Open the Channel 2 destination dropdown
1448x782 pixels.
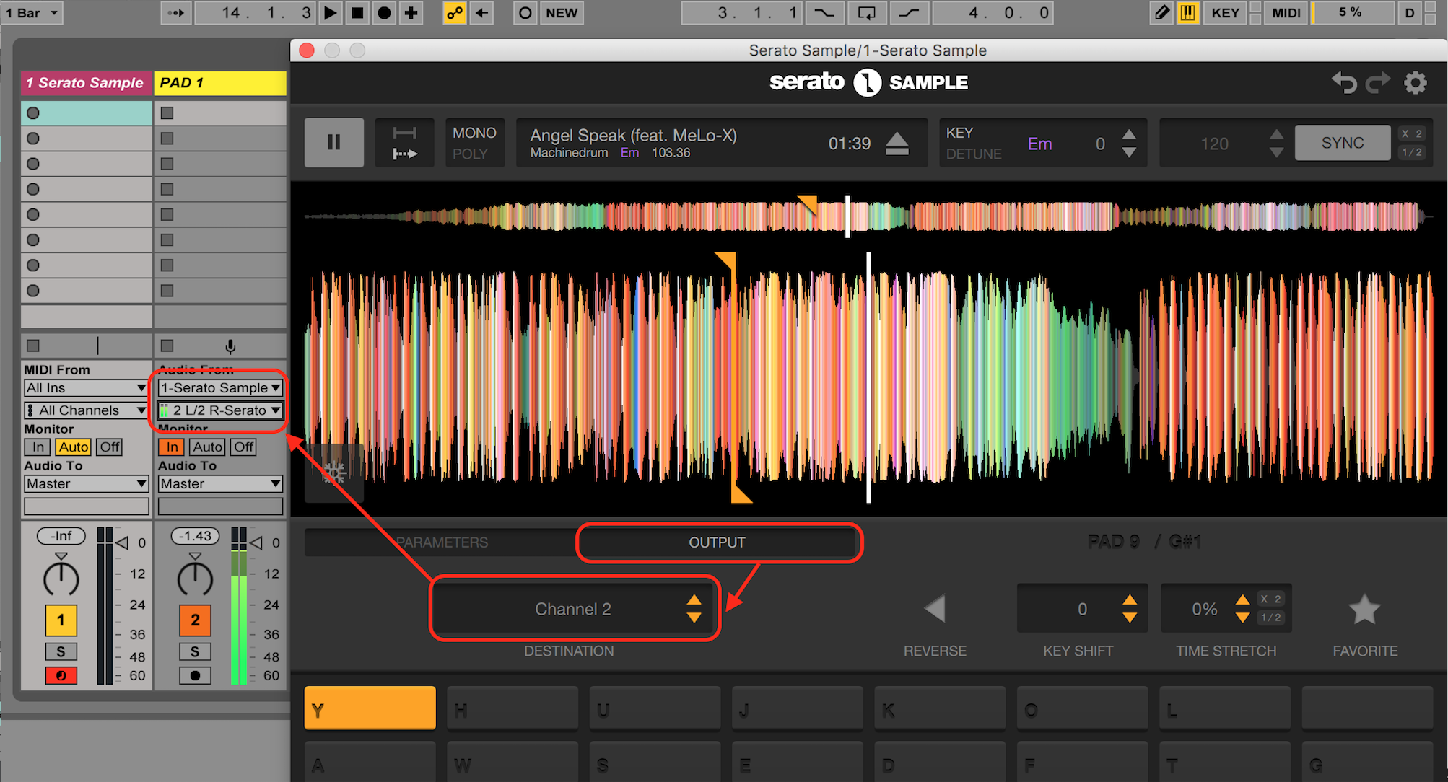click(x=570, y=607)
